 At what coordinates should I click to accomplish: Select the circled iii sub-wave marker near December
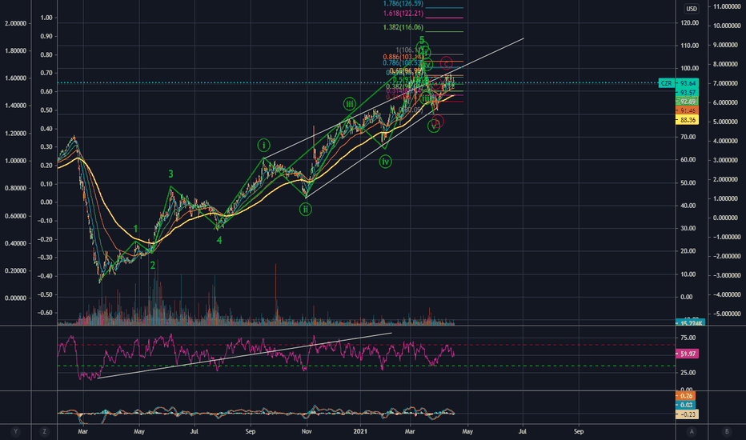click(349, 104)
